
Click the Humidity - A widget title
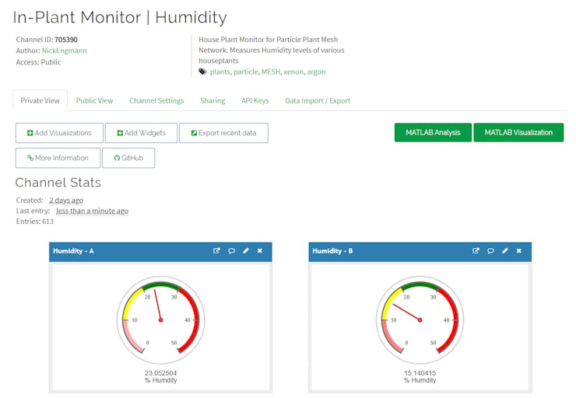[x=73, y=251]
